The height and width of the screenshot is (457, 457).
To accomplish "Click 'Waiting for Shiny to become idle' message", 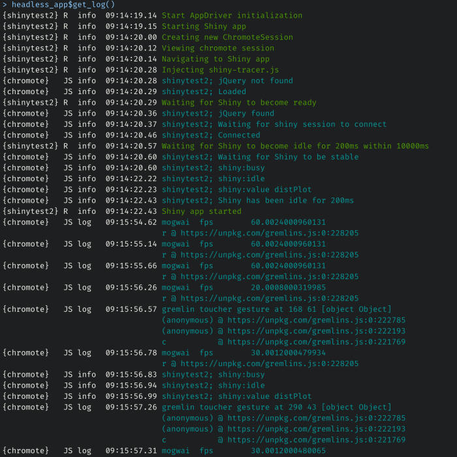I will click(x=295, y=146).
